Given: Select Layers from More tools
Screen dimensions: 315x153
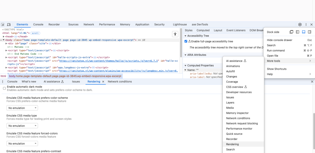Looking at the screenshot, I should 243,103.
